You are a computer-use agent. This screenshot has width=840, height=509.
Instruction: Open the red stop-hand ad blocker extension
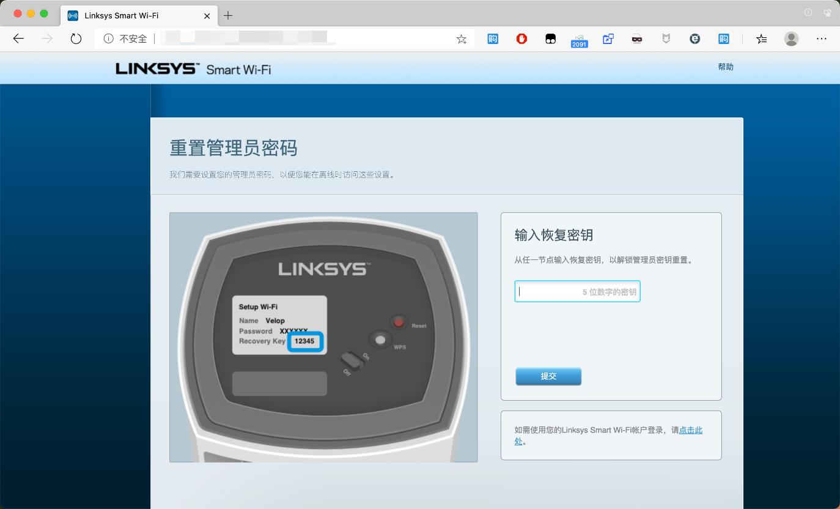click(x=521, y=39)
